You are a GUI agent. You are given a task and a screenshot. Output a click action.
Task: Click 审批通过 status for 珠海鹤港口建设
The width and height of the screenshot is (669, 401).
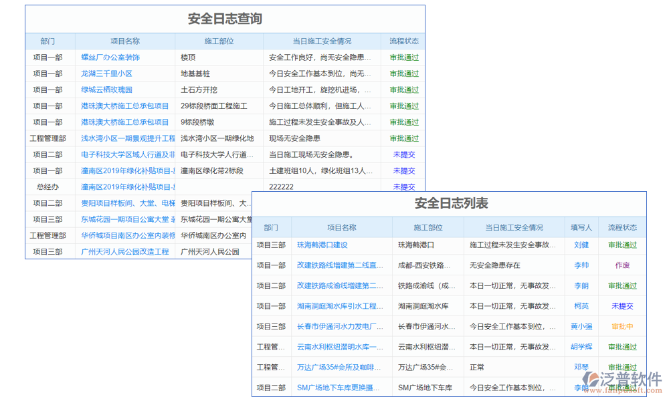(622, 245)
